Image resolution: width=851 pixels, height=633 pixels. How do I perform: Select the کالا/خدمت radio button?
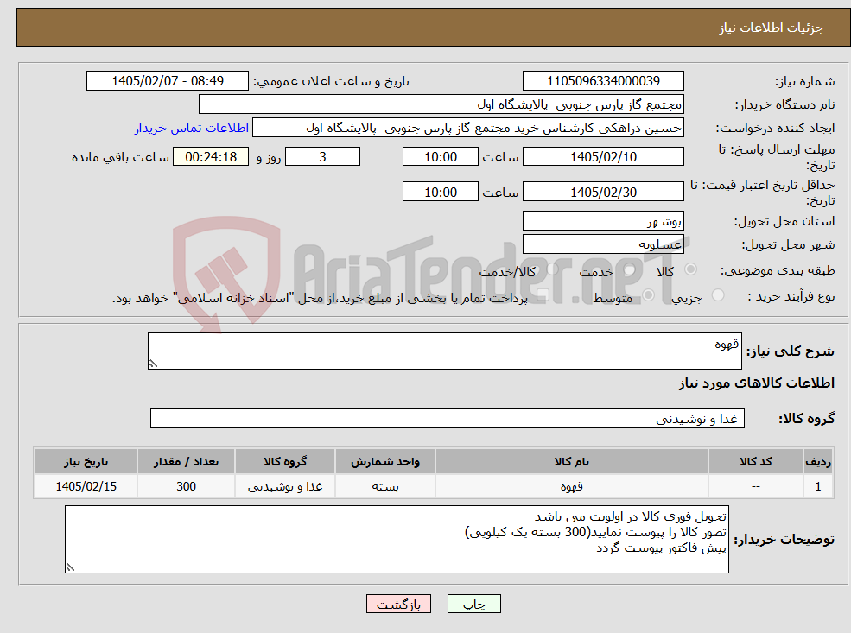coord(552,269)
